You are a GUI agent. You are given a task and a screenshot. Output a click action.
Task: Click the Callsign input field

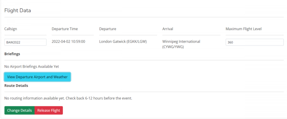25,42
